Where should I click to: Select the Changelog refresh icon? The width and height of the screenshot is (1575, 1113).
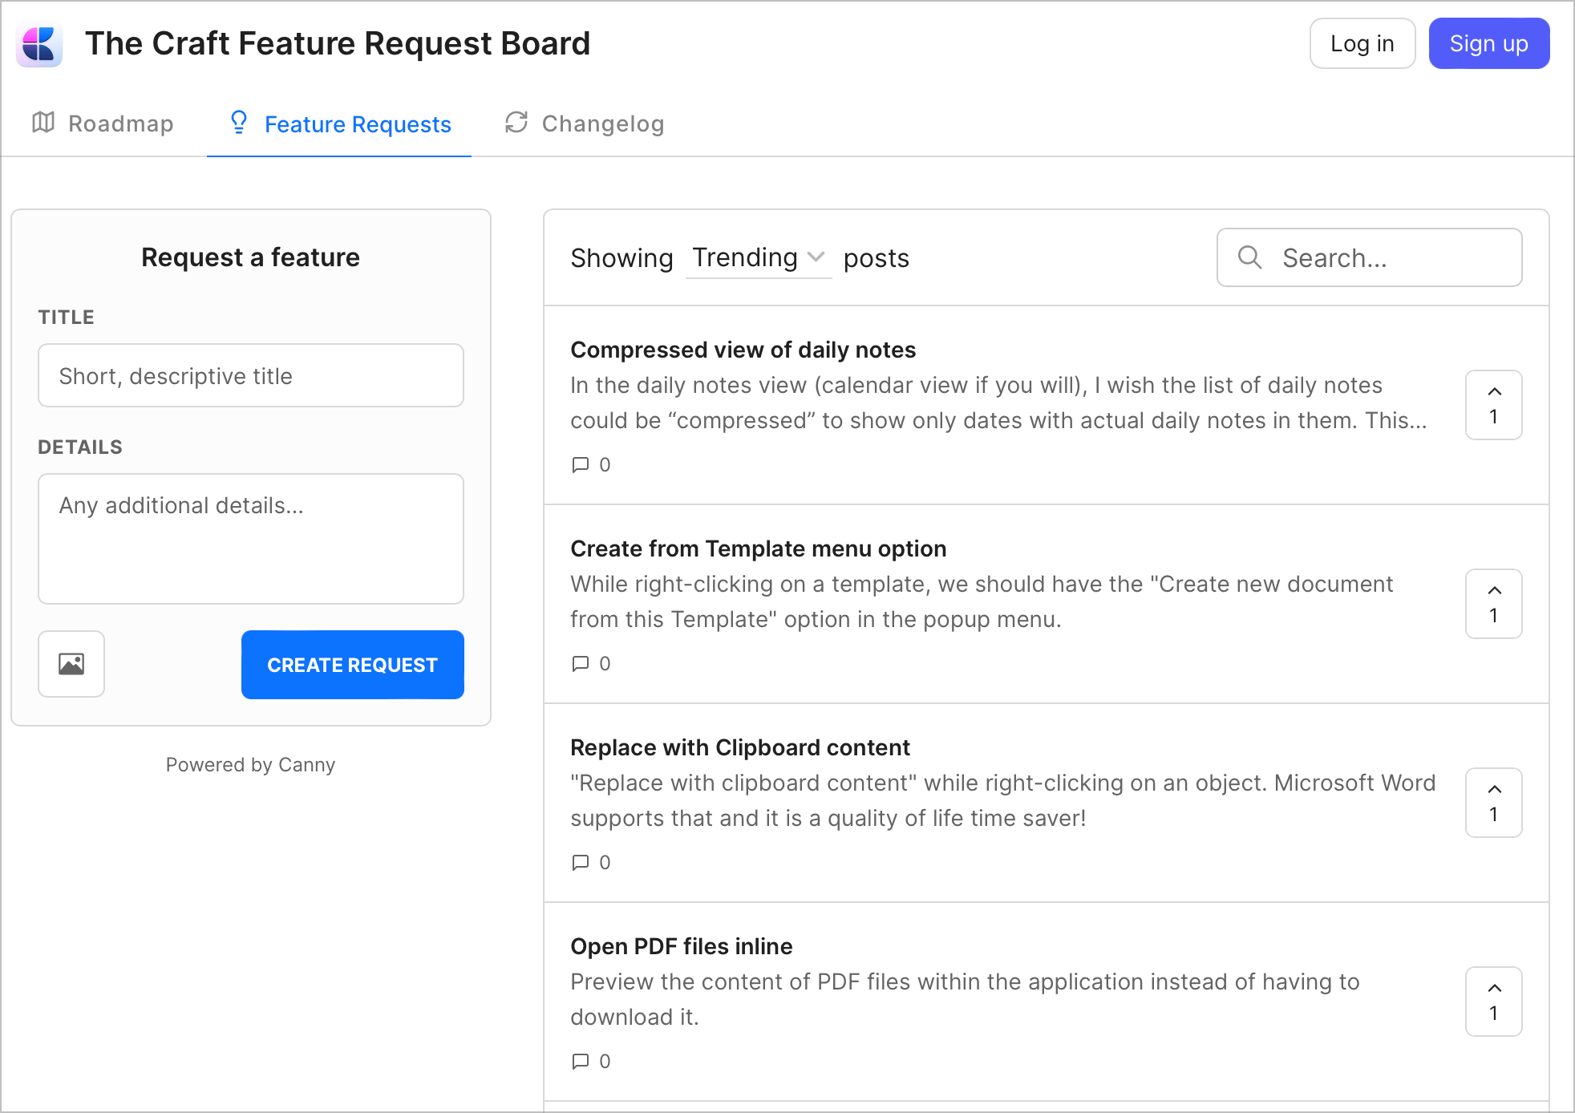coord(516,123)
